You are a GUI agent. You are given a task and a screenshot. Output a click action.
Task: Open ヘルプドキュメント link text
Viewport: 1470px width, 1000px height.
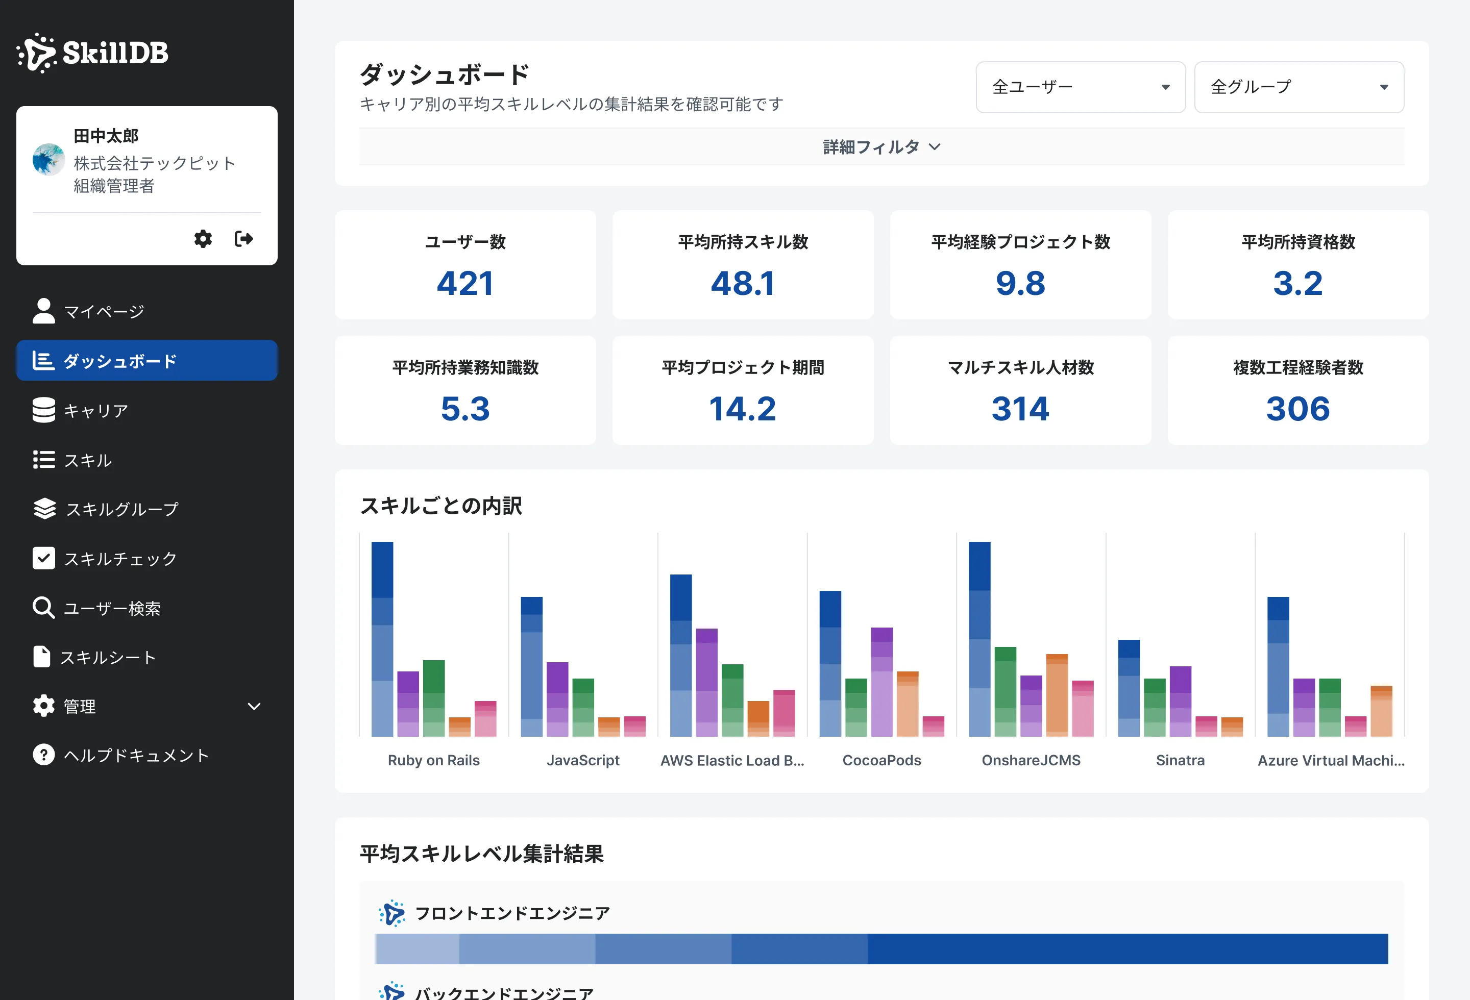tap(136, 756)
